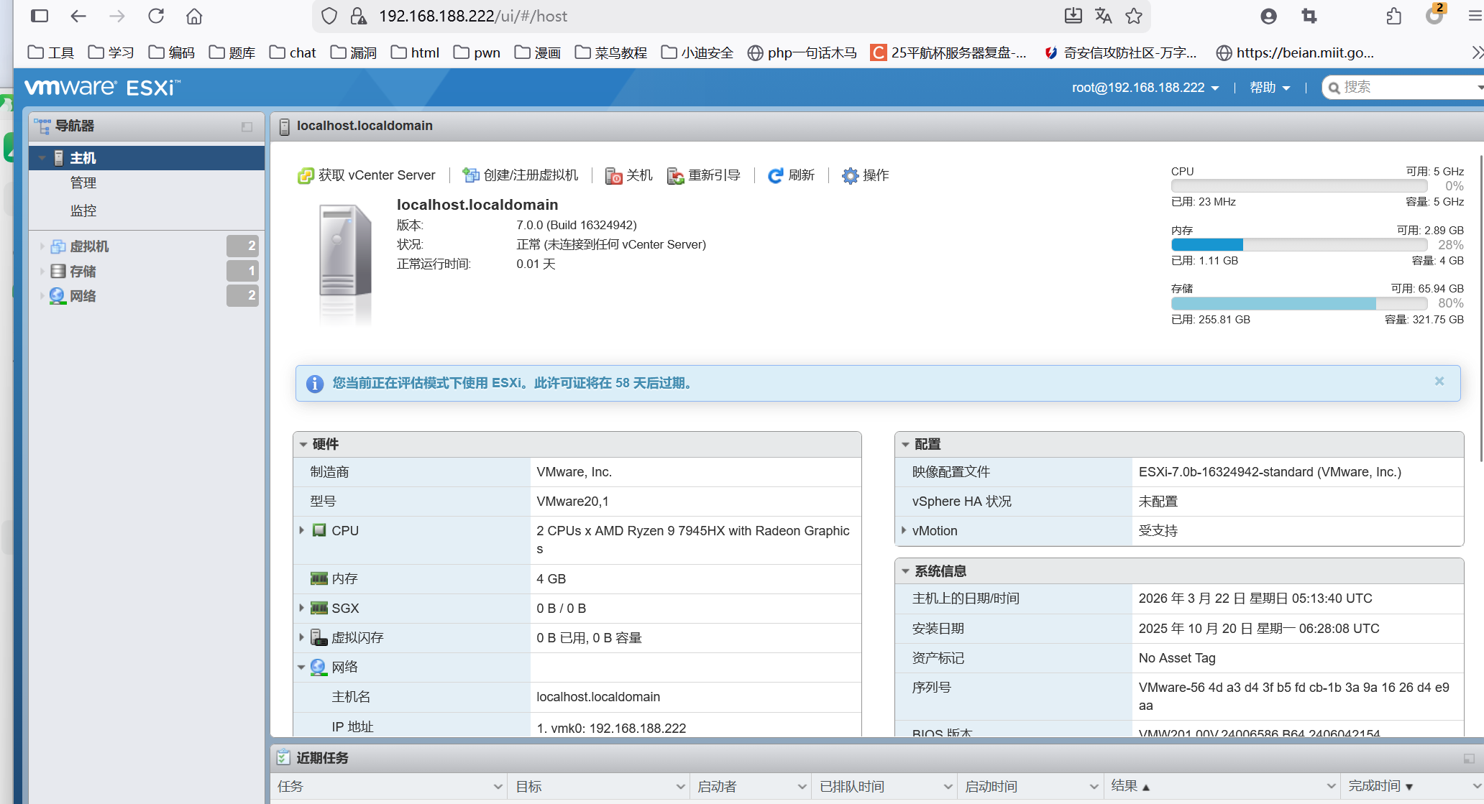
Task: Click the screenshot crop icon in toolbar
Action: pyautogui.click(x=1309, y=16)
